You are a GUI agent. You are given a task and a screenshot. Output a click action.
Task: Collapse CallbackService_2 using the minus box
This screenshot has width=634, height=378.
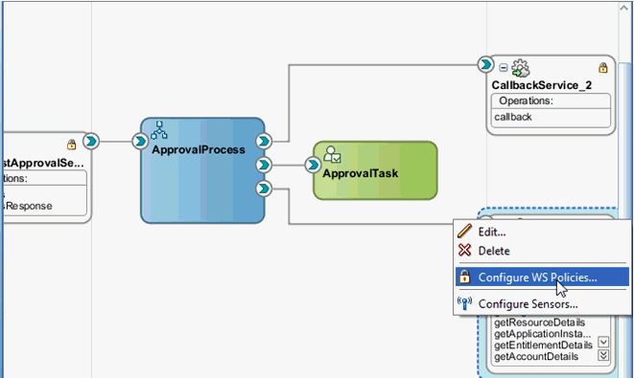503,68
